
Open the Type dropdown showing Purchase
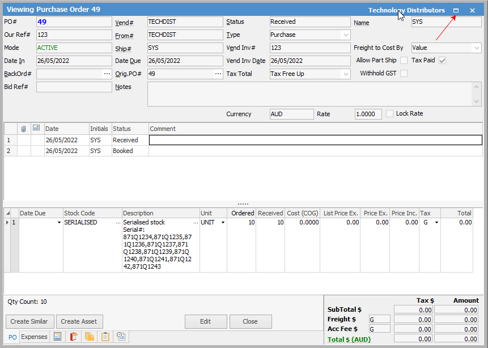pos(345,35)
